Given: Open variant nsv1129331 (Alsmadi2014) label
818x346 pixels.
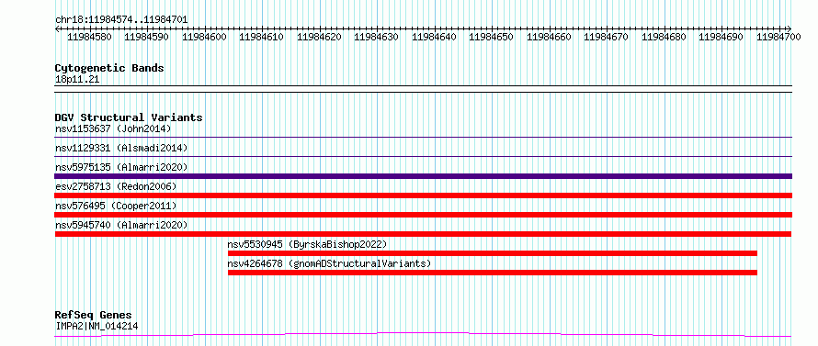Looking at the screenshot, I should pos(121,148).
